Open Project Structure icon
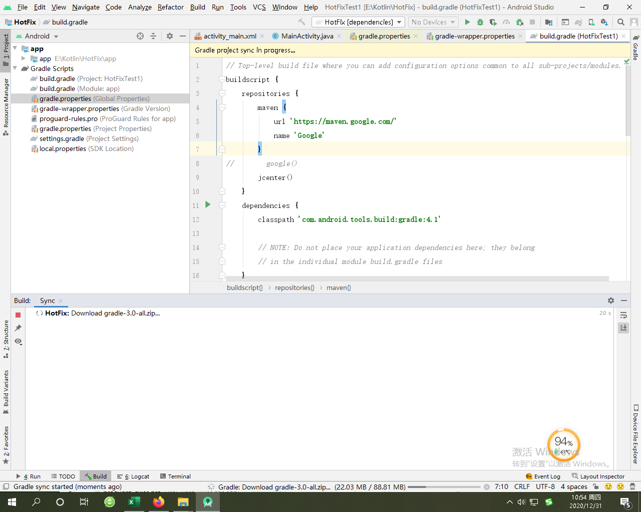 [x=549, y=22]
